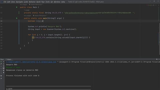Open the Navigate menu
This screenshot has width=160, height=90.
pyautogui.click(x=19, y=2)
